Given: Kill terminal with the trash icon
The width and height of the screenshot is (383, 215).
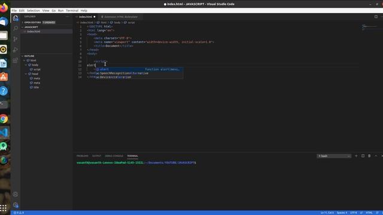Looking at the screenshot, I should (369, 156).
